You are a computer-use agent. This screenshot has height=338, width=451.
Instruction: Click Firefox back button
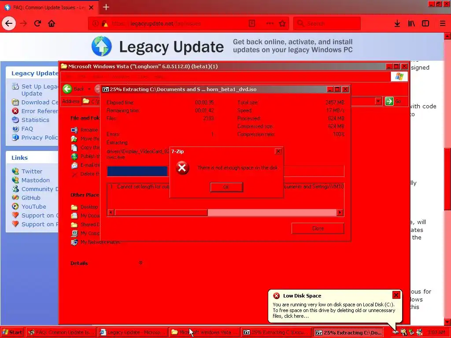click(9, 23)
